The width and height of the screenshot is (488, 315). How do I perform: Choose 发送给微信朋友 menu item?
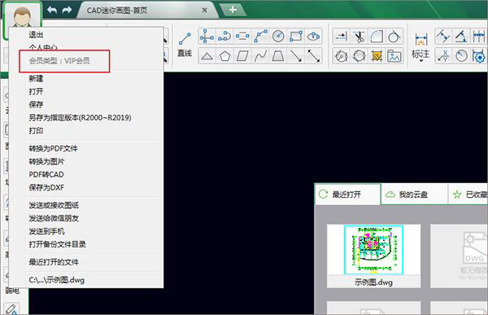[54, 218]
